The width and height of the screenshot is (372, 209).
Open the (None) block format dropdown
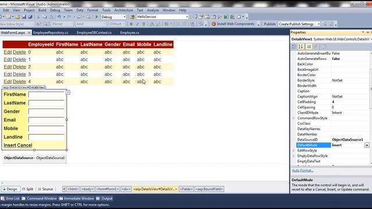[72, 24]
